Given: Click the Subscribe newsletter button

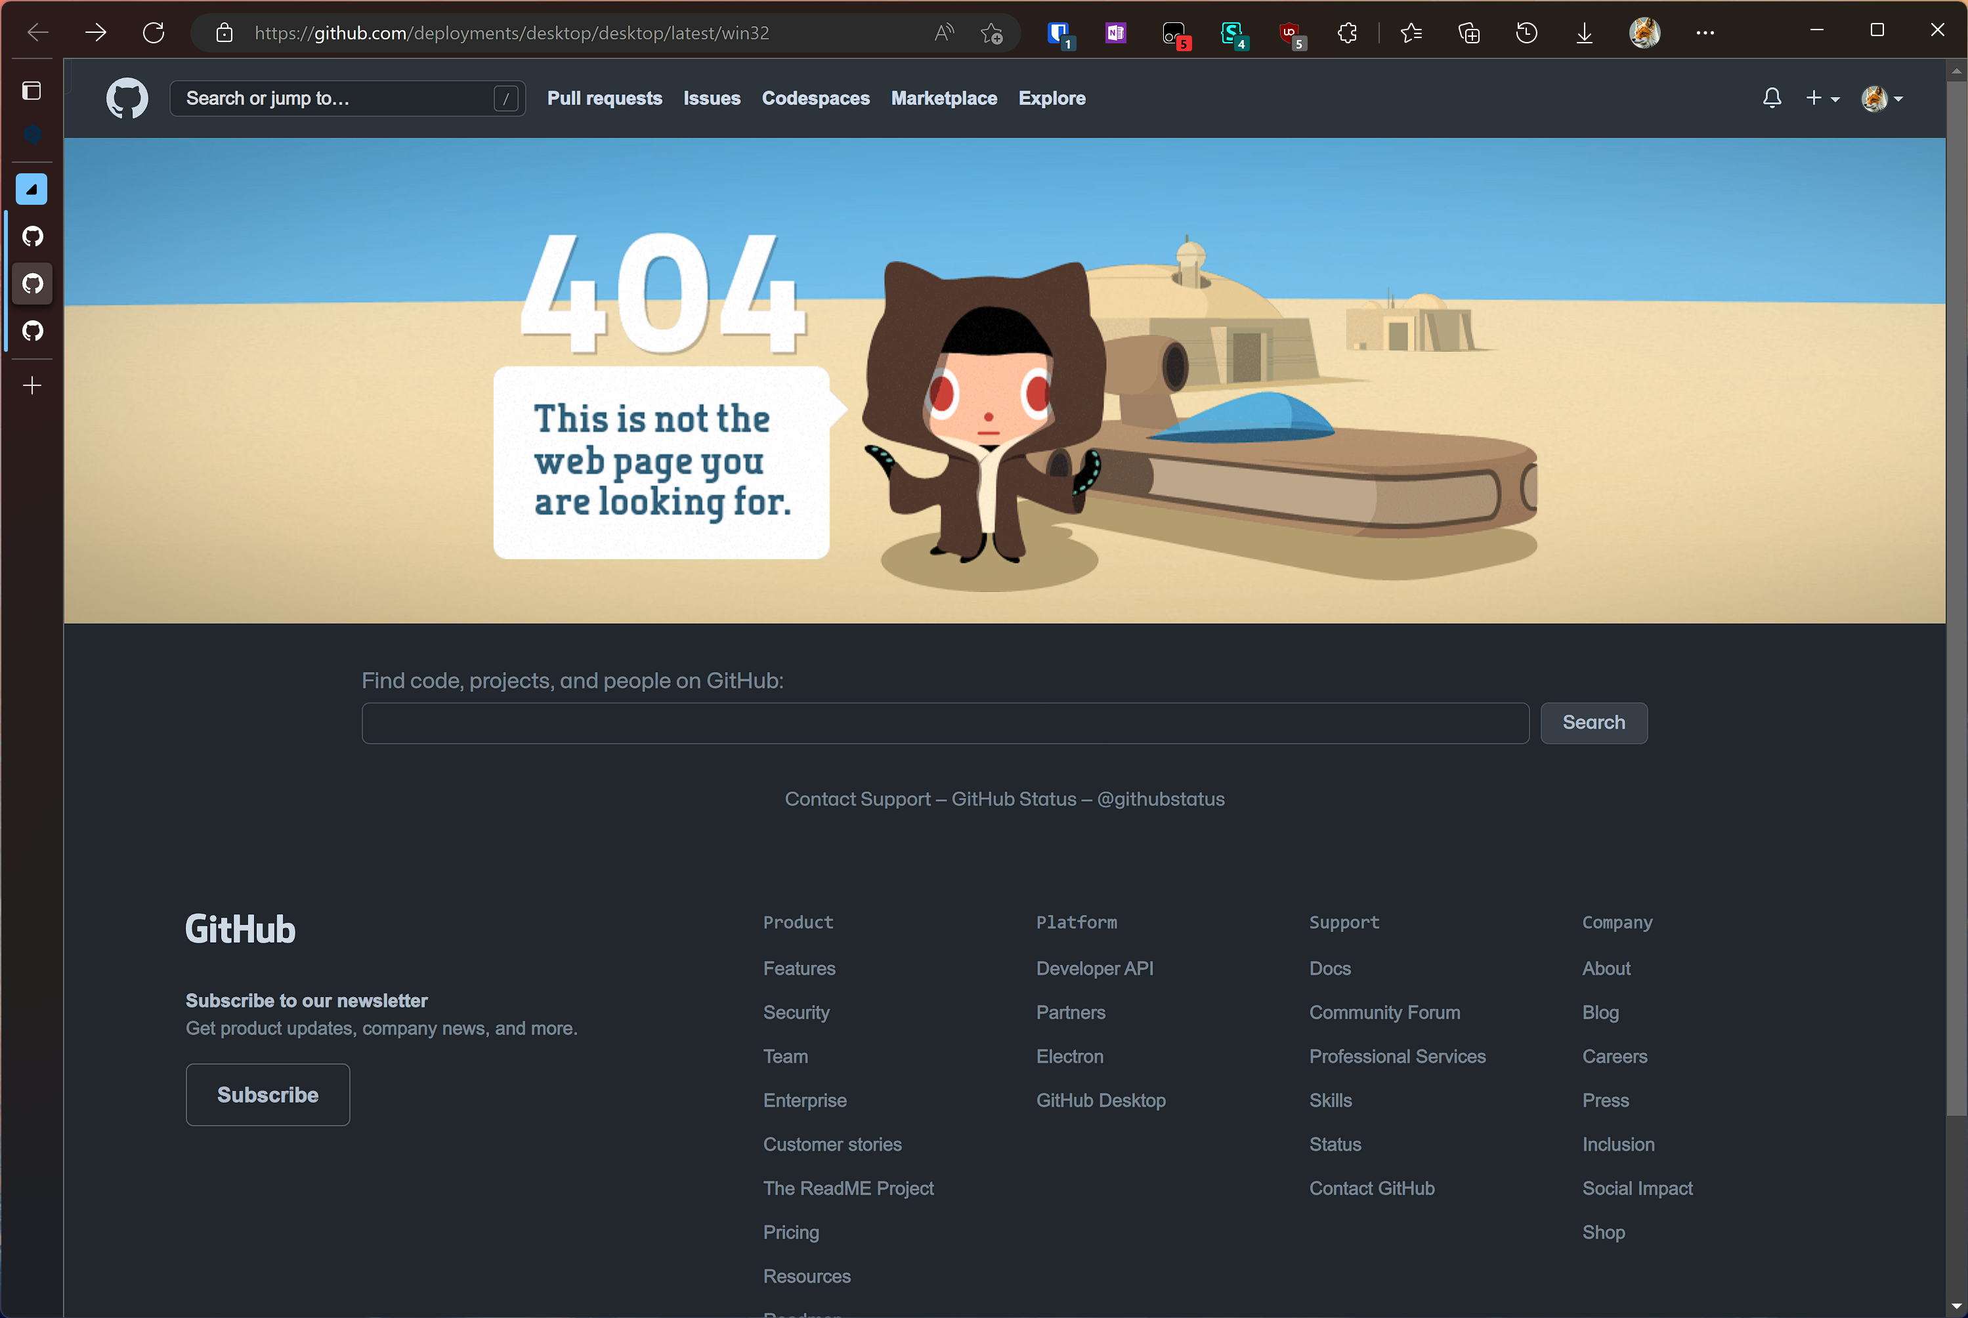Looking at the screenshot, I should pyautogui.click(x=267, y=1094).
